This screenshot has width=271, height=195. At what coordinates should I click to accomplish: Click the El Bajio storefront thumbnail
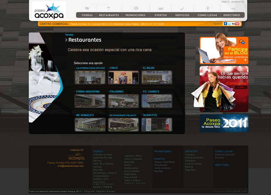tap(157, 78)
